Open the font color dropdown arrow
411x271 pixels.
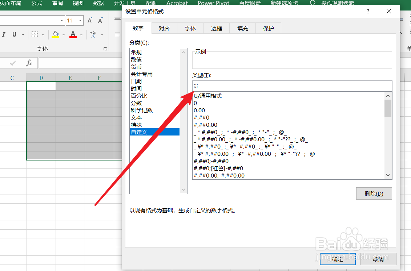[81, 34]
